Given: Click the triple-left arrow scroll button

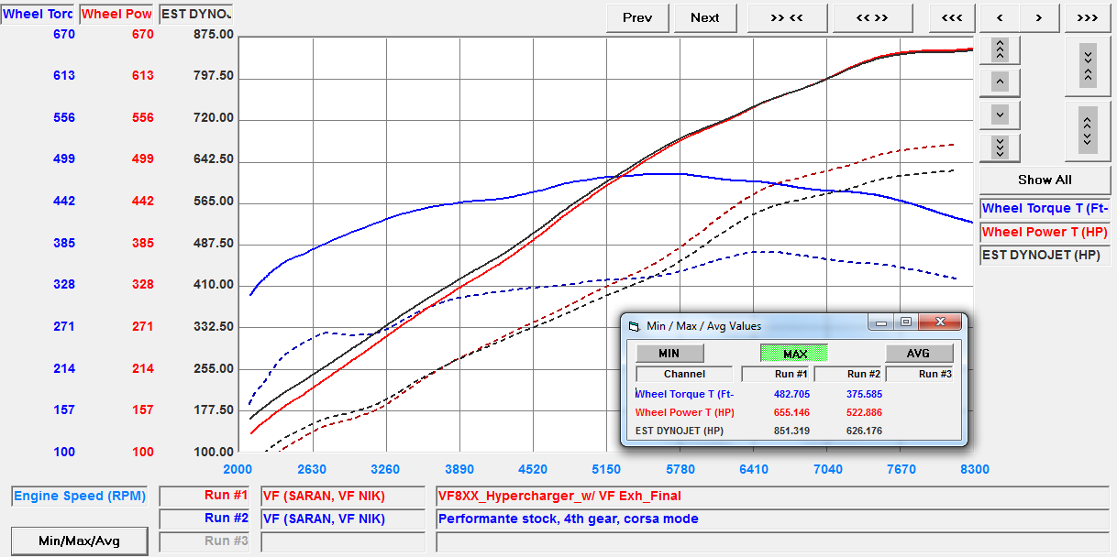Looking at the screenshot, I should [x=951, y=17].
